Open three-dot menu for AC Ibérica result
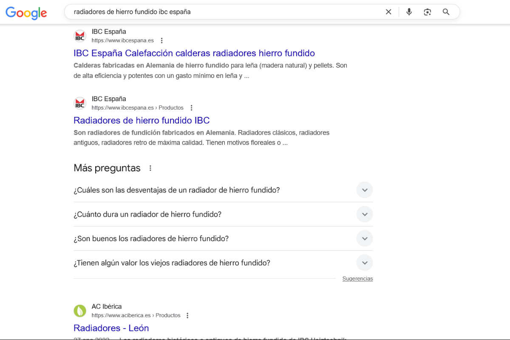Screen dimensions: 510x340 [187, 315]
